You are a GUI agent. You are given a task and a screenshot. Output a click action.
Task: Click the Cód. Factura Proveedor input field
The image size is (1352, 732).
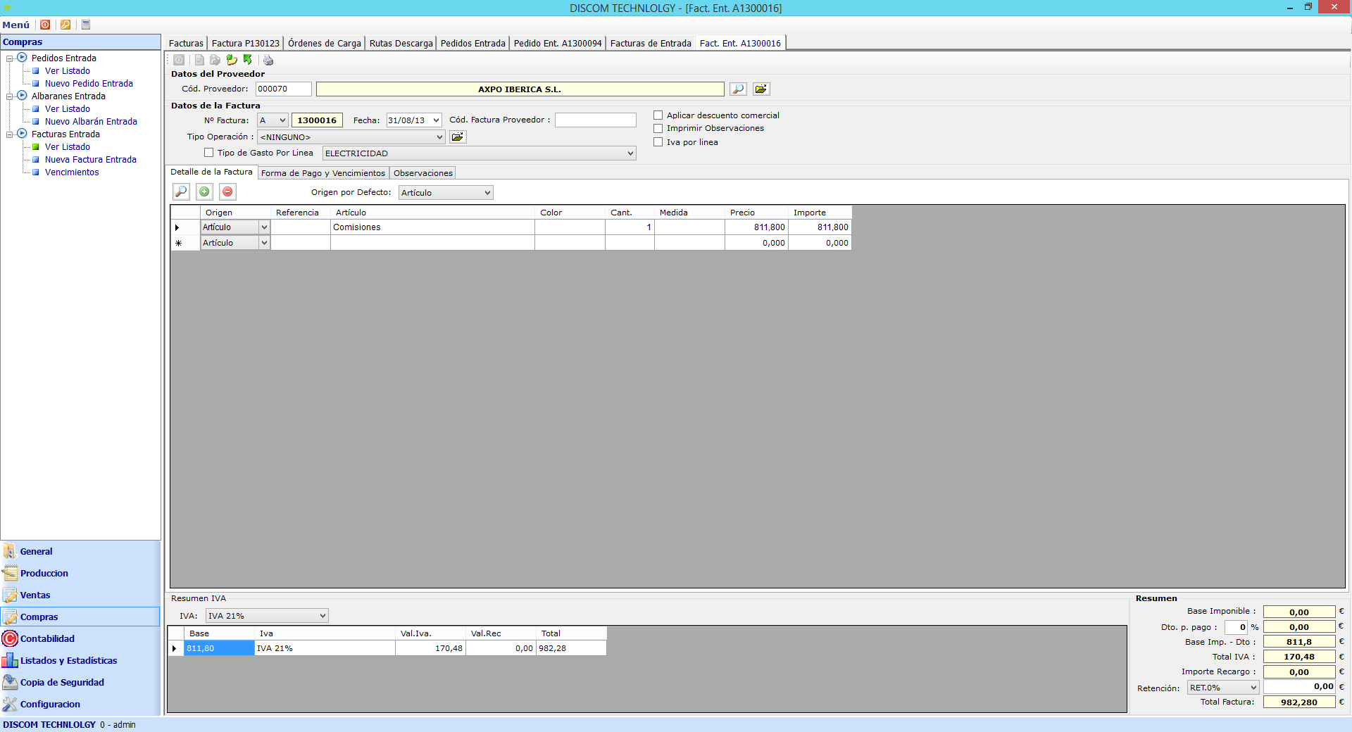(x=595, y=120)
